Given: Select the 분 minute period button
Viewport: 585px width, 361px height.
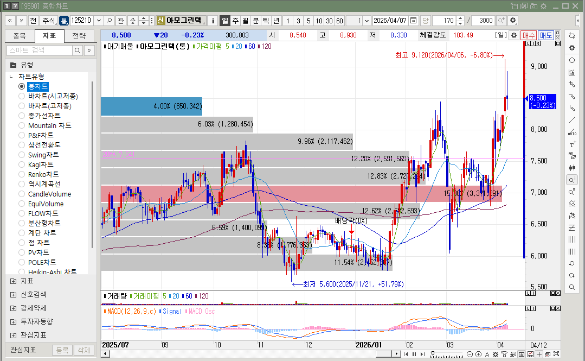Looking at the screenshot, I should click(255, 21).
